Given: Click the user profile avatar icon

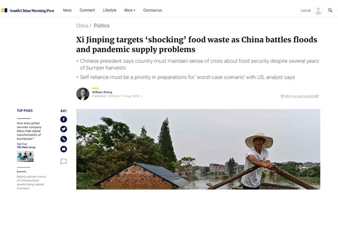Looking at the screenshot, I should coord(318,11).
